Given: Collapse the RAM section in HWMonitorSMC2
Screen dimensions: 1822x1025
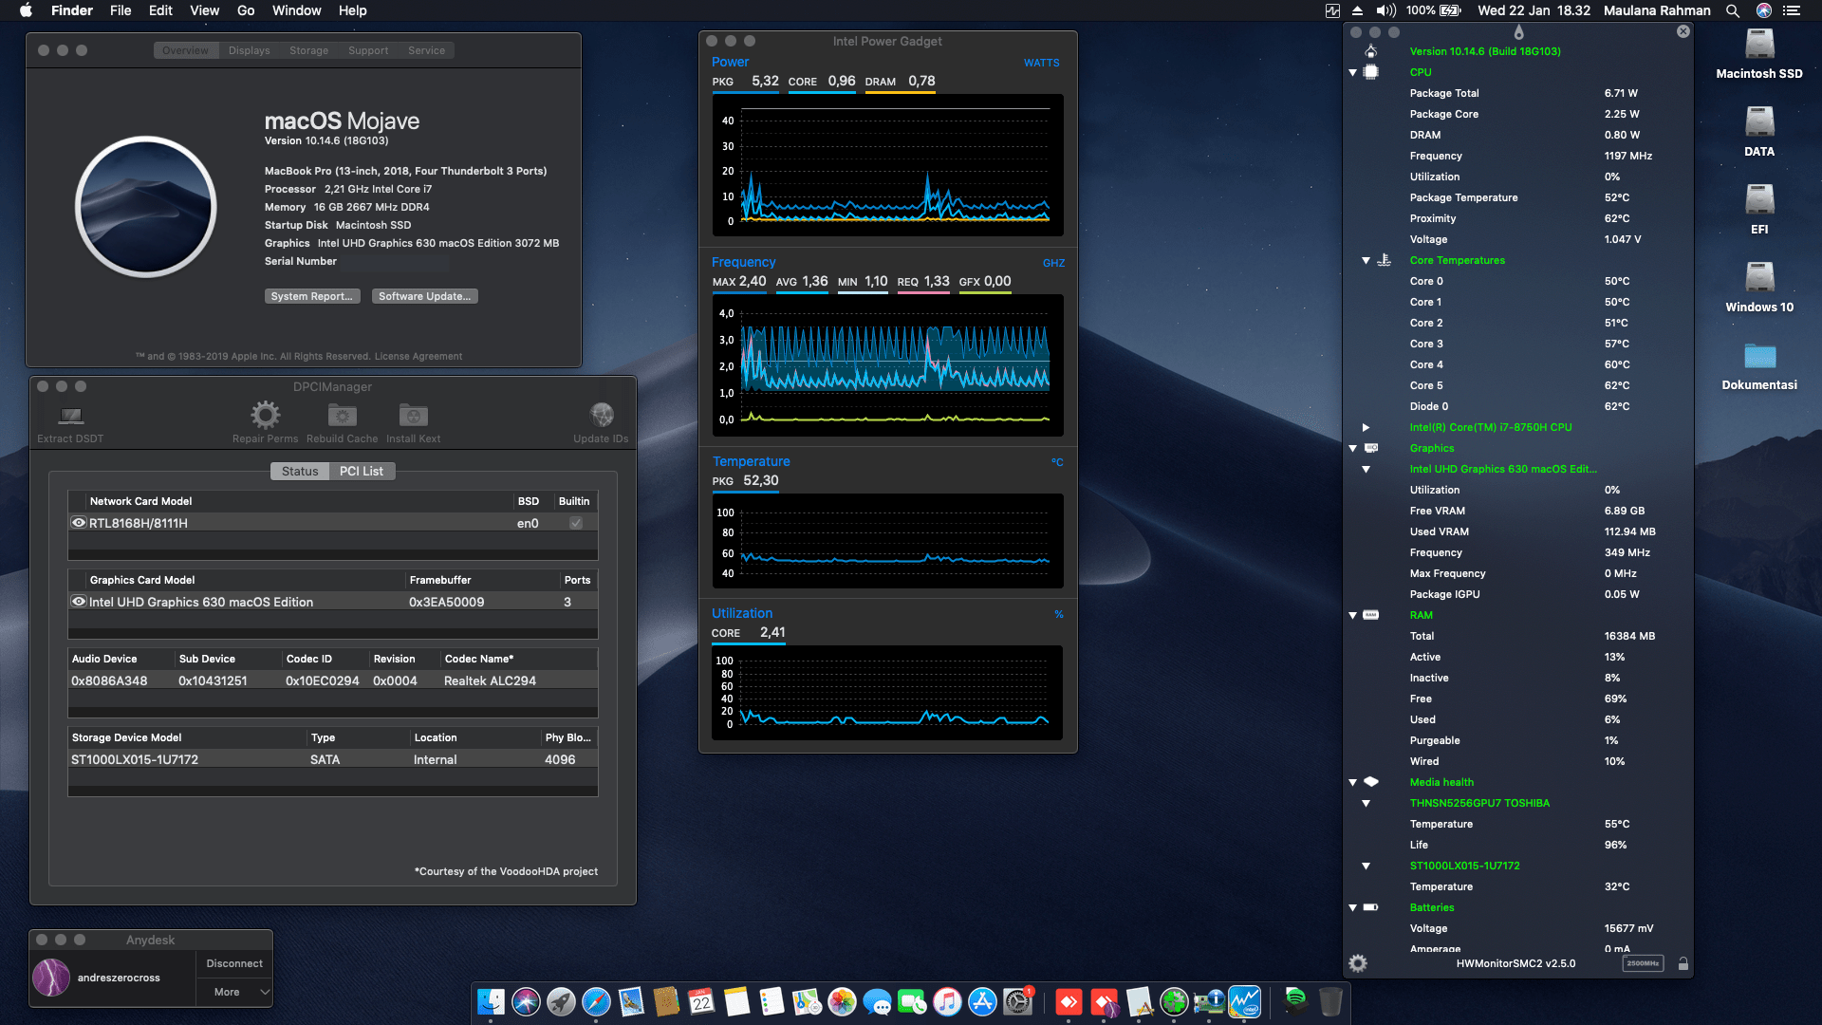Looking at the screenshot, I should coord(1351,615).
